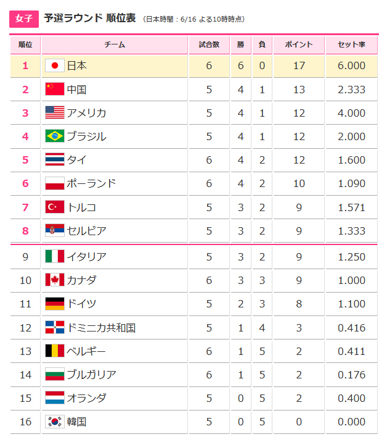Viewport: 387px width, 442px height.
Task: Click the China flag icon
Action: point(55,90)
